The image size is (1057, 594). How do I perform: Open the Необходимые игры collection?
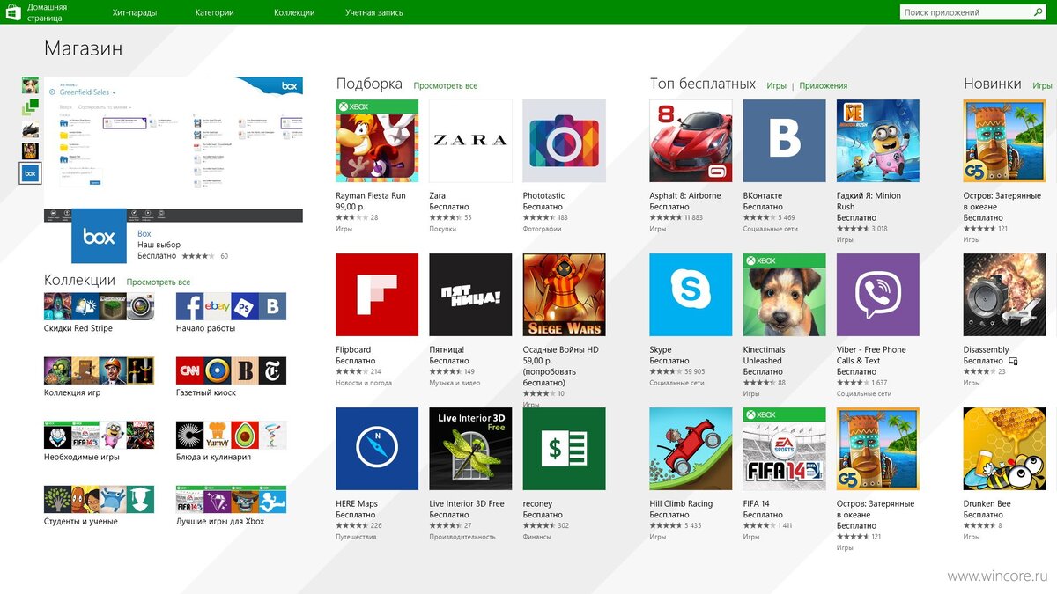[x=99, y=440]
